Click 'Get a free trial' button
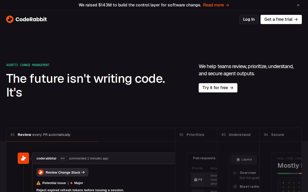Viewport: 308px width, 192px height. click(281, 19)
